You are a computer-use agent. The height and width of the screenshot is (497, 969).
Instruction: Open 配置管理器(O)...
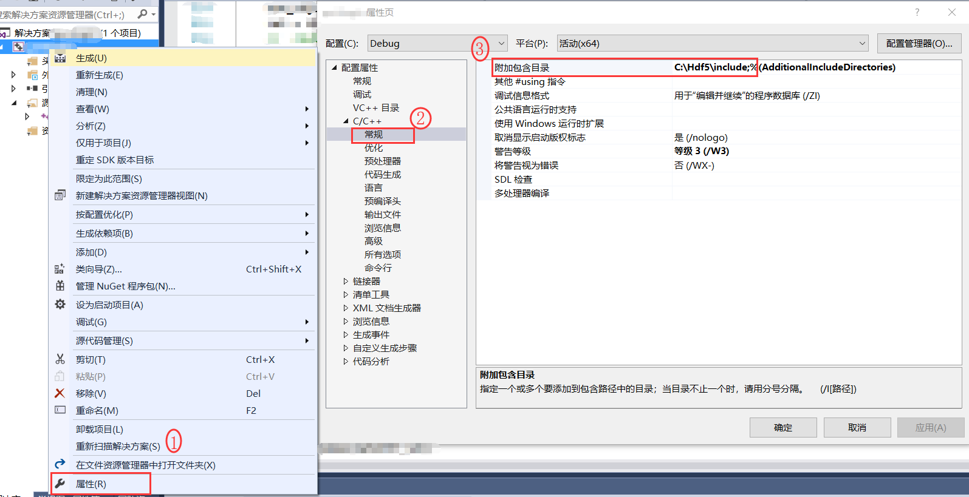[919, 43]
